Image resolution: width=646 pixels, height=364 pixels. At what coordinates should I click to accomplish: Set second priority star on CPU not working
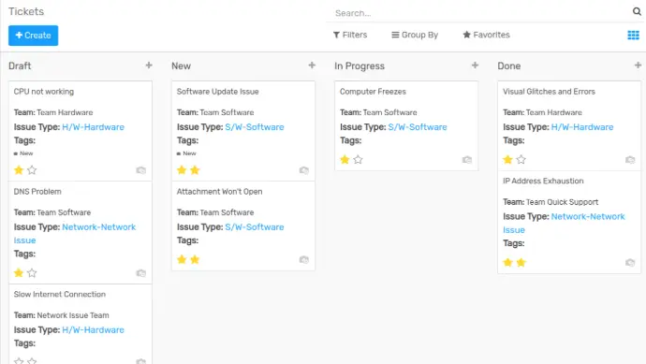pos(32,170)
